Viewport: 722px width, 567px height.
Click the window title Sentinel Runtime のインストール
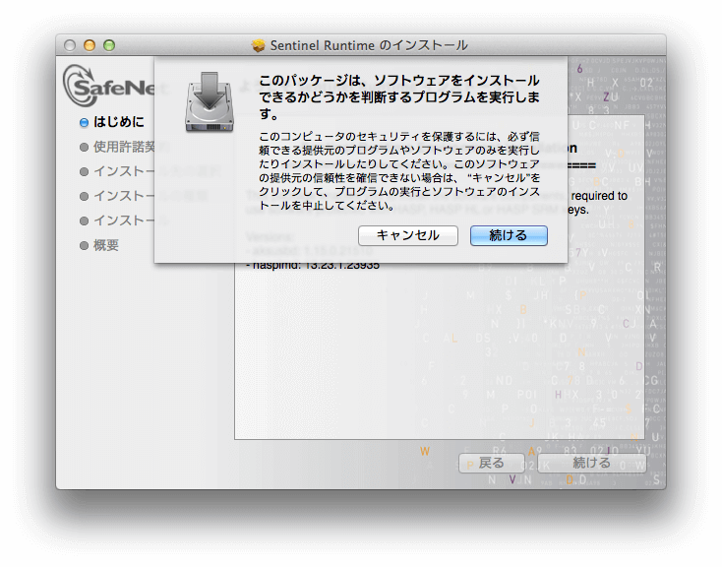click(x=369, y=45)
